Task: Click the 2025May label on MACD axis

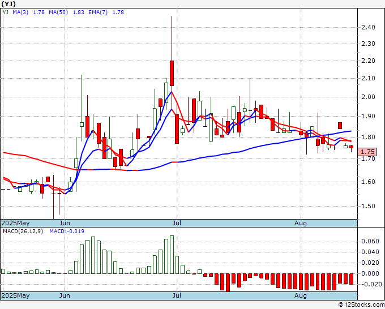Action: pyautogui.click(x=15, y=295)
